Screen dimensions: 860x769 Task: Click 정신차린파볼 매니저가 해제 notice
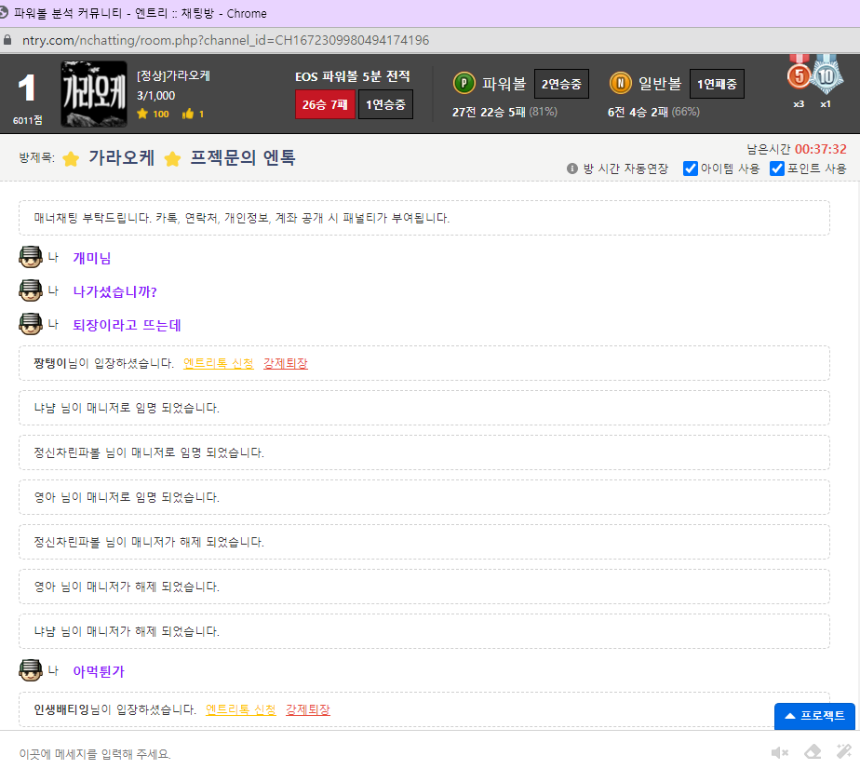point(424,542)
